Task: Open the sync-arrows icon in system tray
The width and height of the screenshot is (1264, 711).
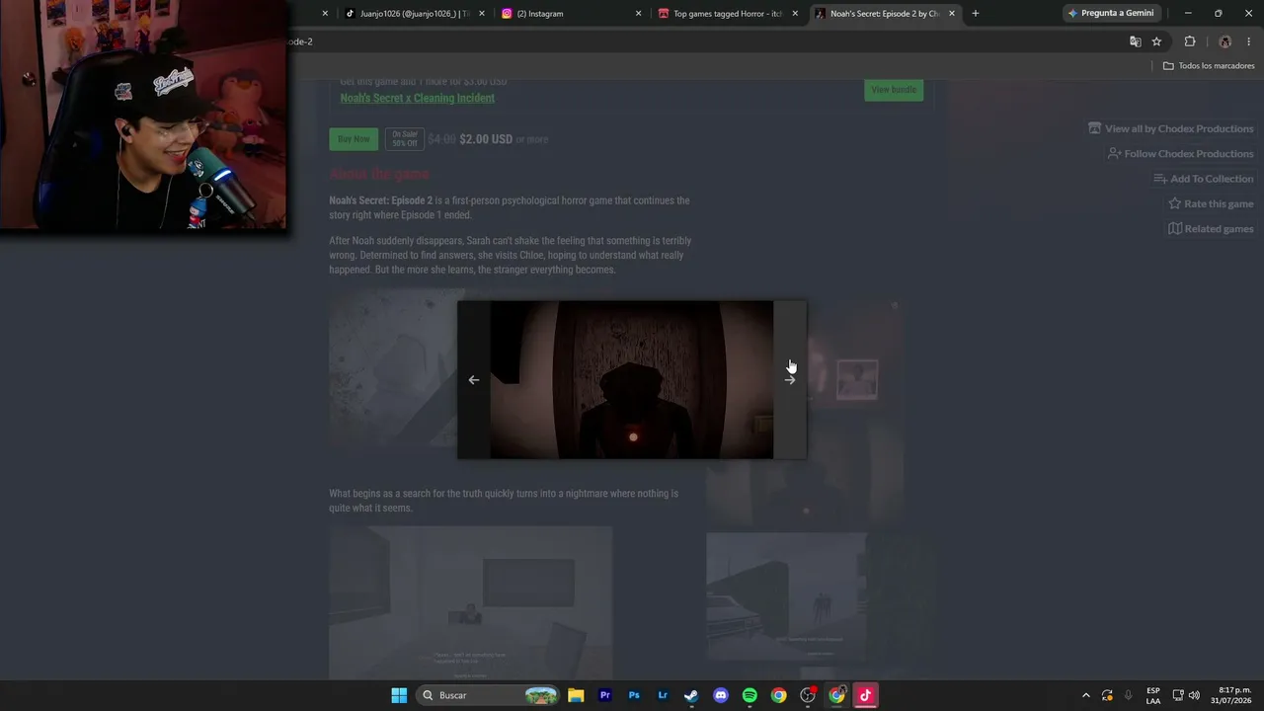Action: 1108,695
